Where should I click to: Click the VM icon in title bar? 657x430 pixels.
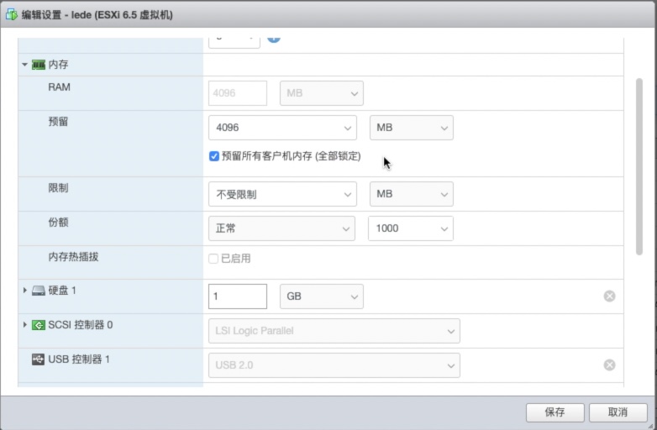(13, 14)
